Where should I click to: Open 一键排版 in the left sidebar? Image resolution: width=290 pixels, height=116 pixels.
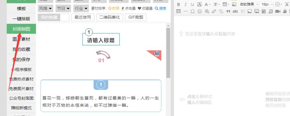[x=21, y=19]
